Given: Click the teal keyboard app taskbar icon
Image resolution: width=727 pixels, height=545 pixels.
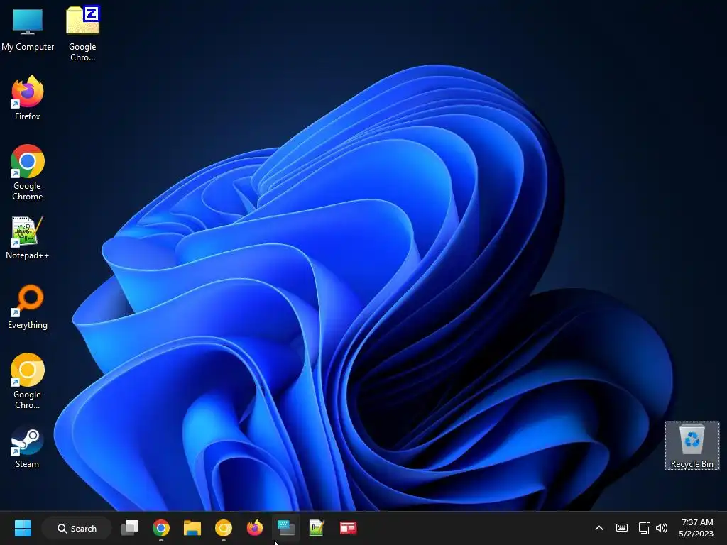Looking at the screenshot, I should coord(285,528).
